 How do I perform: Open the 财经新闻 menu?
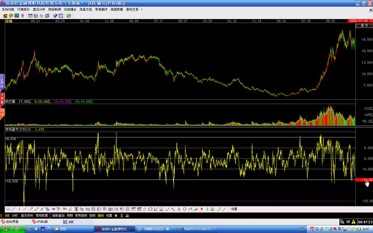pos(55,9)
